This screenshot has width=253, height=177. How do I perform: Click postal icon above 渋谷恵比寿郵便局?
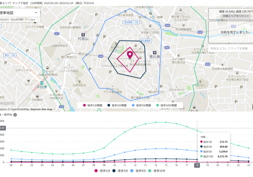click(222, 65)
